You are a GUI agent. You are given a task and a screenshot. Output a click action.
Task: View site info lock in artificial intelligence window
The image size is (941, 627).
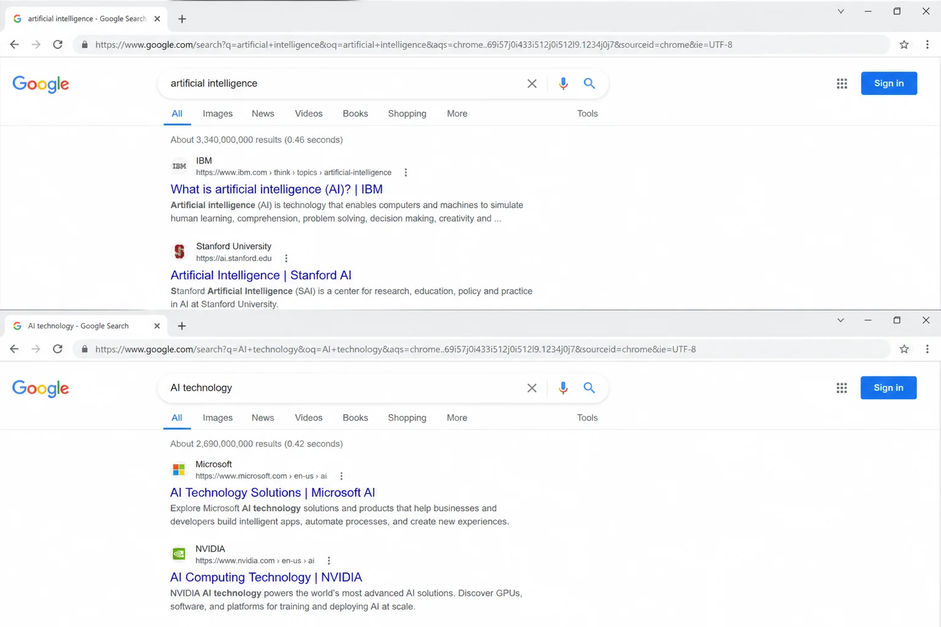pos(85,45)
